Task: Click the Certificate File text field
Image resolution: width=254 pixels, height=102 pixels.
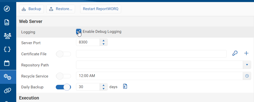Action: pyautogui.click(x=151, y=54)
